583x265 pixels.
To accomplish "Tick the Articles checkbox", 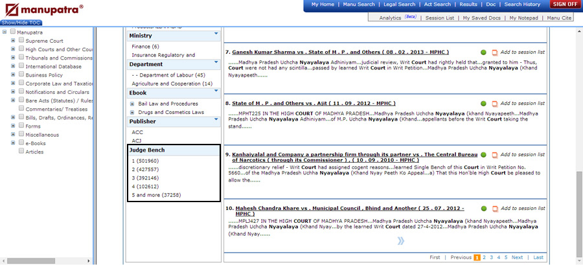I will point(21,151).
